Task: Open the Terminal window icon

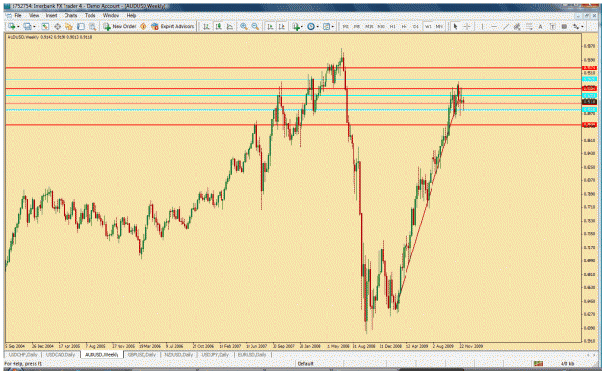Action: coord(81,27)
